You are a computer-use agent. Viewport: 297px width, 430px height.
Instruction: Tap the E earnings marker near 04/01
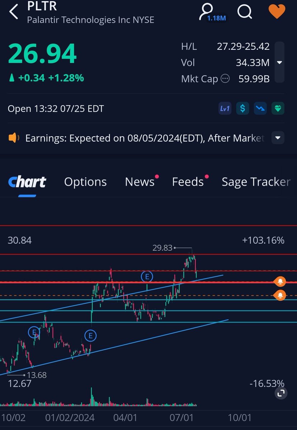click(147, 277)
